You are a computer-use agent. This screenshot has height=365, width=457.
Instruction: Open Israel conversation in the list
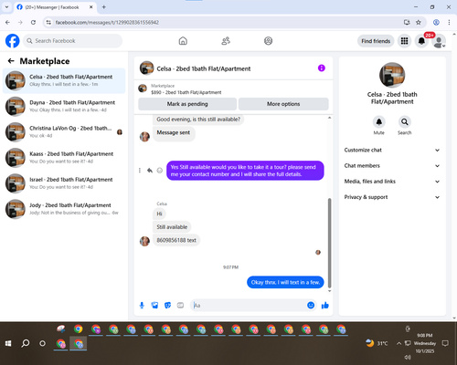point(64,183)
